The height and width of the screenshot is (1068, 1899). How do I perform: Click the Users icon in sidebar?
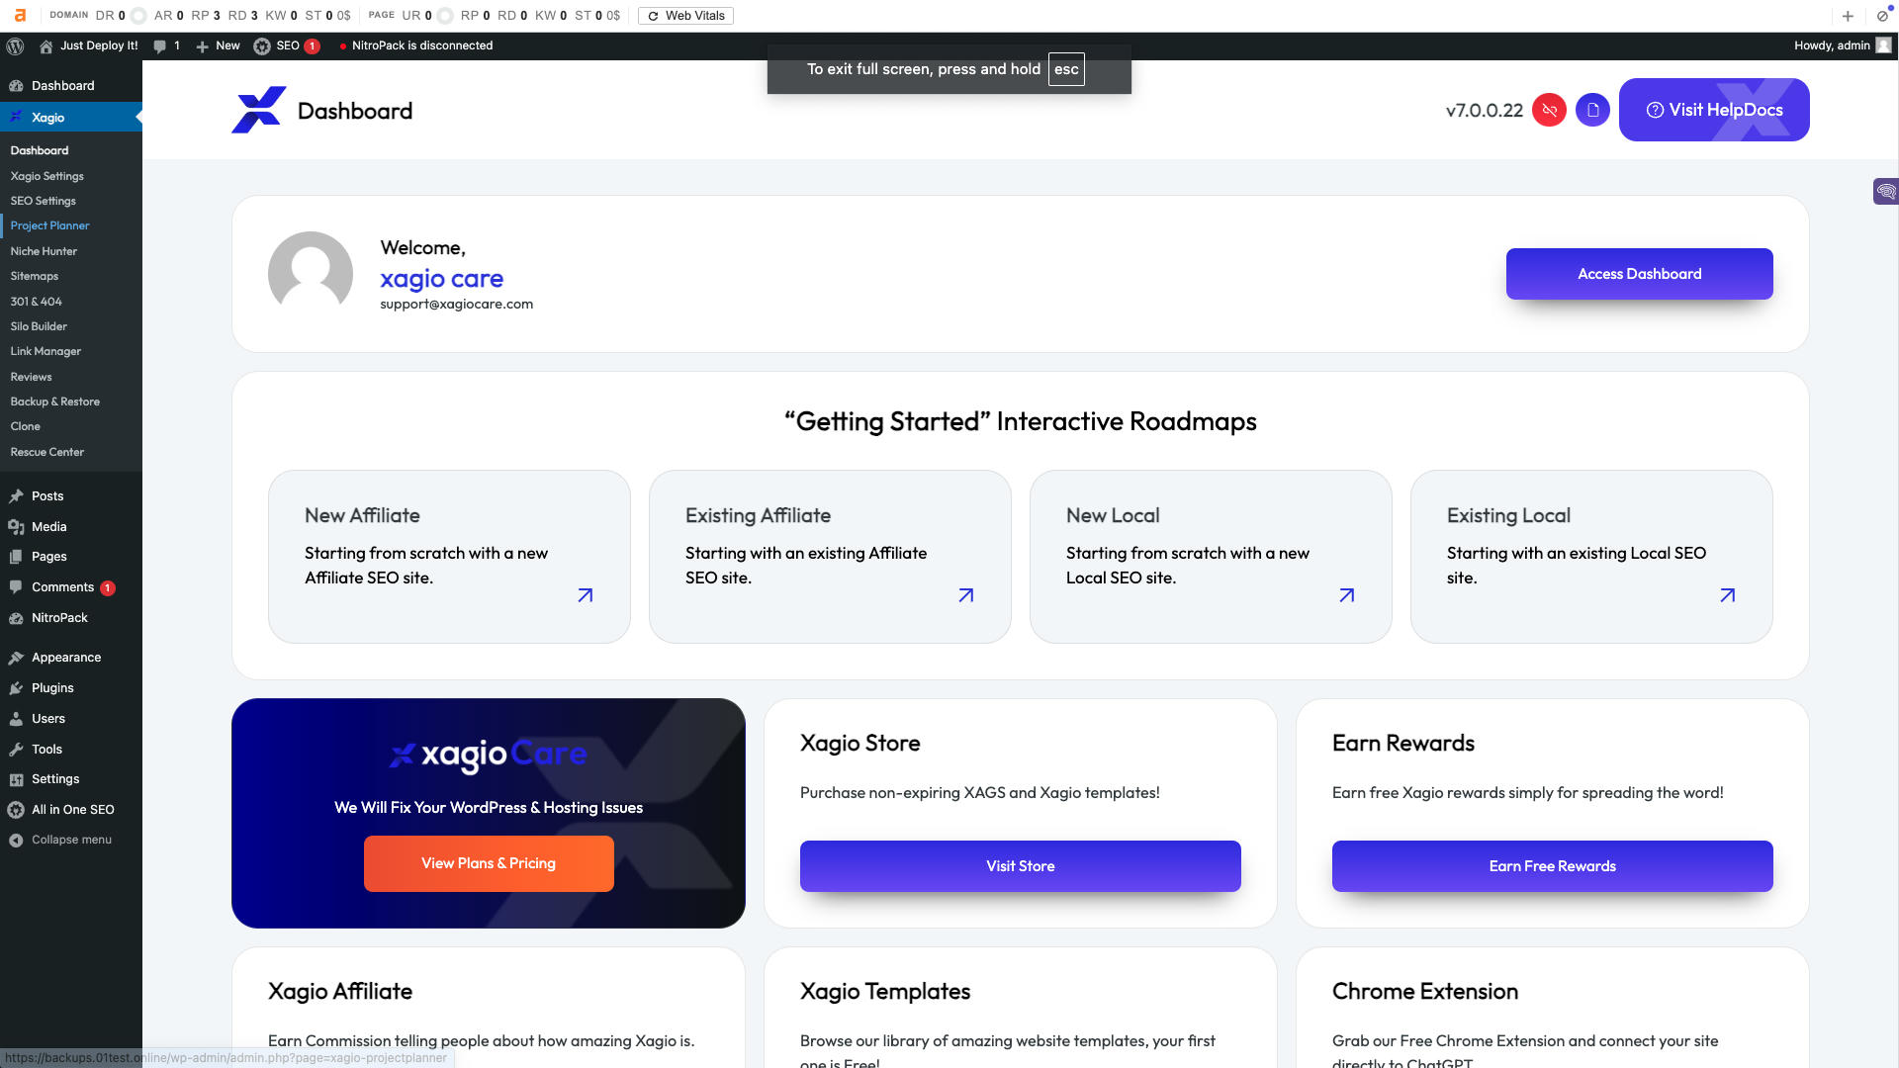[x=16, y=719]
